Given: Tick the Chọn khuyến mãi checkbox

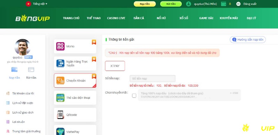Looking at the screenshot, I should (x=134, y=96).
